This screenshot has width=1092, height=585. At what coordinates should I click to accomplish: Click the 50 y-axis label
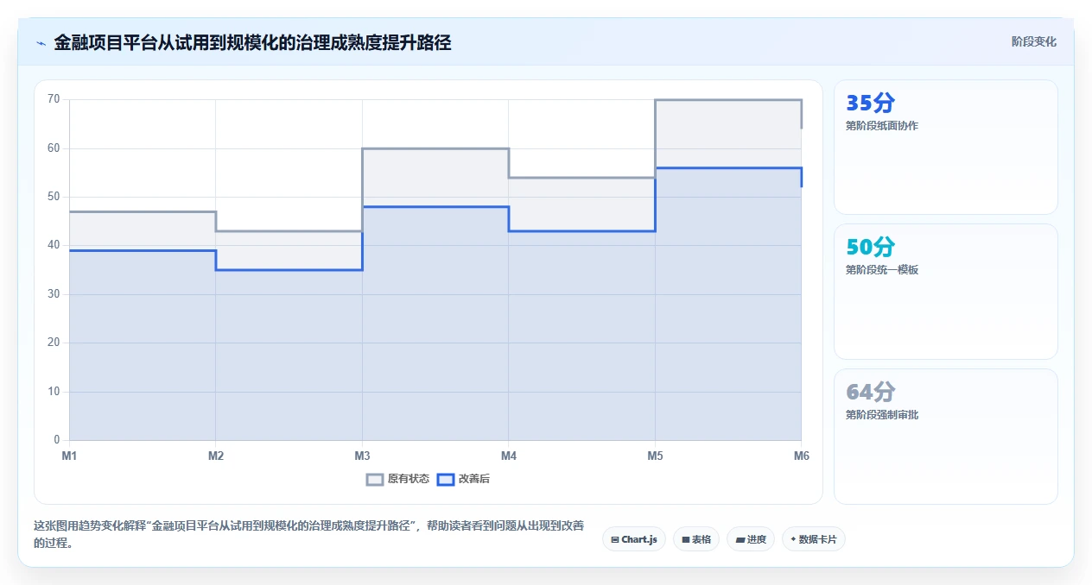tap(54, 197)
